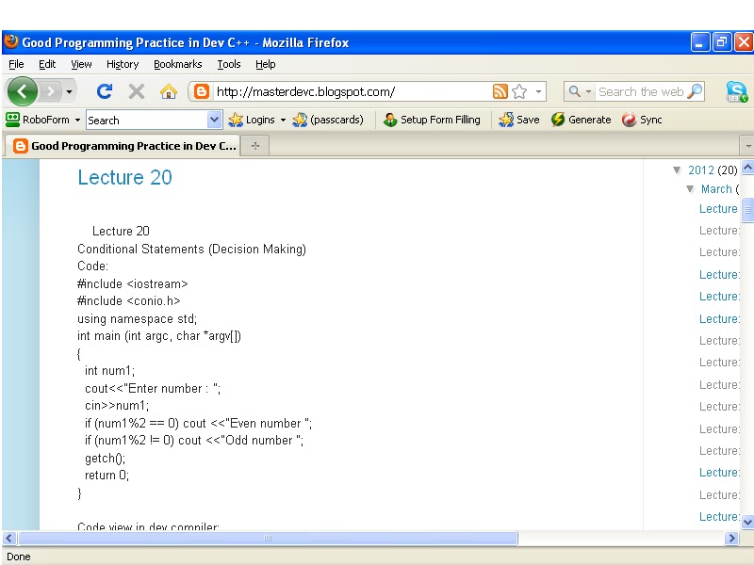The width and height of the screenshot is (754, 565).
Task: Open the first Lecture link under March
Action: [x=718, y=208]
